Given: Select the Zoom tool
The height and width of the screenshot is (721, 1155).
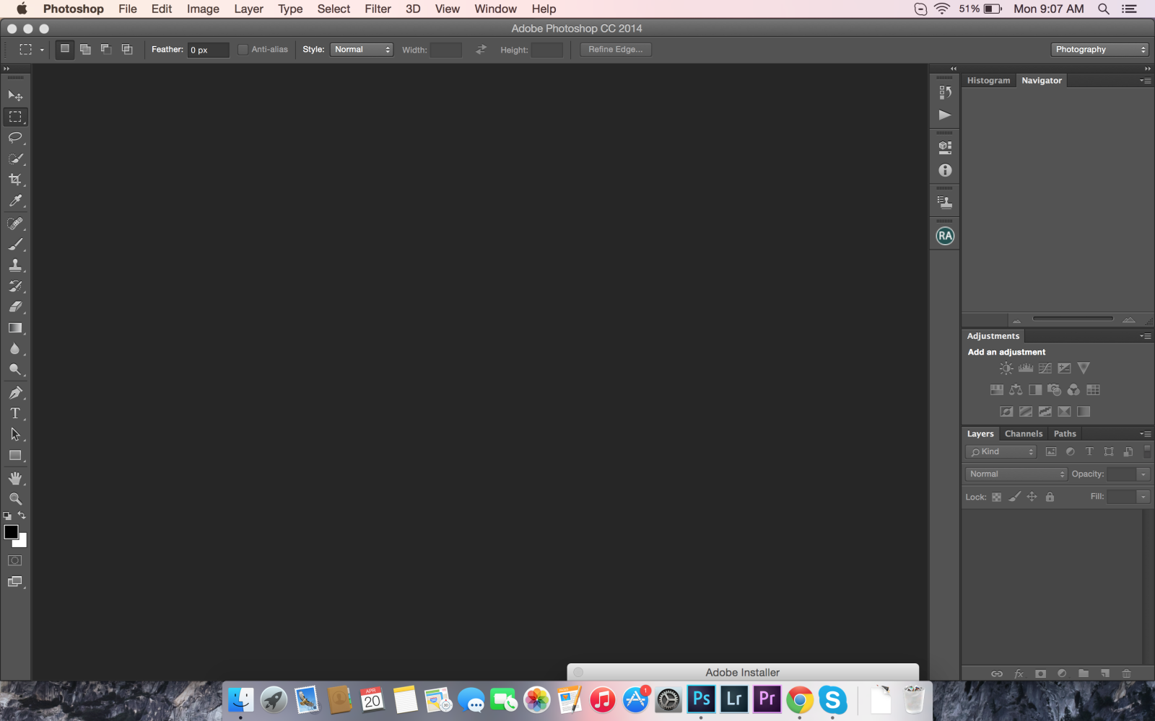Looking at the screenshot, I should tap(15, 499).
